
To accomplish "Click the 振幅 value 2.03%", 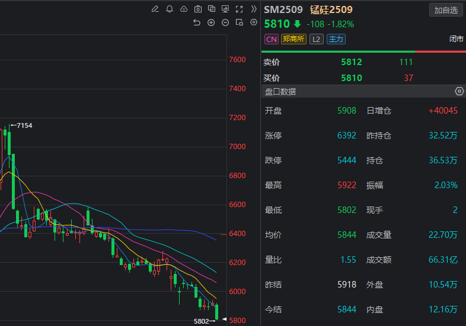I will (446, 185).
